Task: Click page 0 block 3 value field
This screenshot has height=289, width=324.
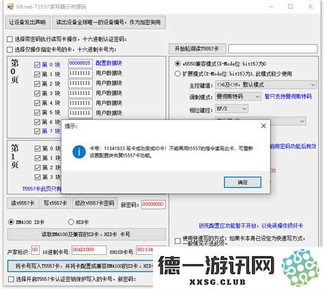Action: pyautogui.click(x=81, y=94)
